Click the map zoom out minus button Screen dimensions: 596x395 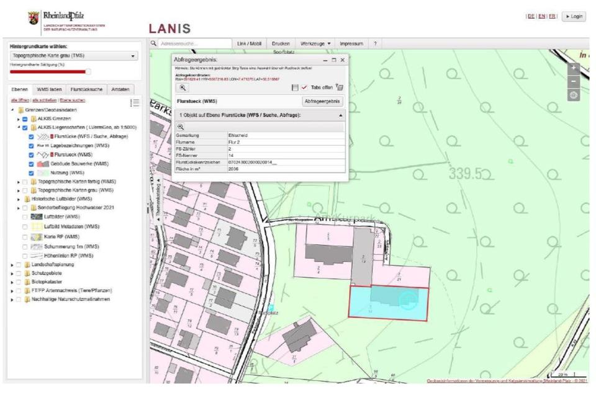574,82
